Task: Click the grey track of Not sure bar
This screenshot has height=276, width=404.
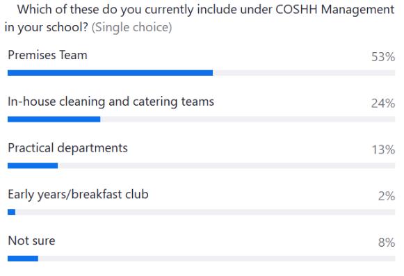Action: point(217,259)
